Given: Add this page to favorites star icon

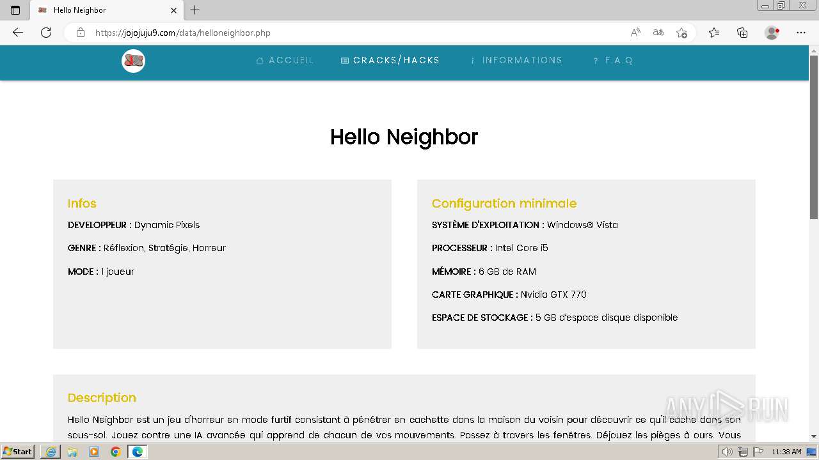Looking at the screenshot, I should pyautogui.click(x=681, y=33).
